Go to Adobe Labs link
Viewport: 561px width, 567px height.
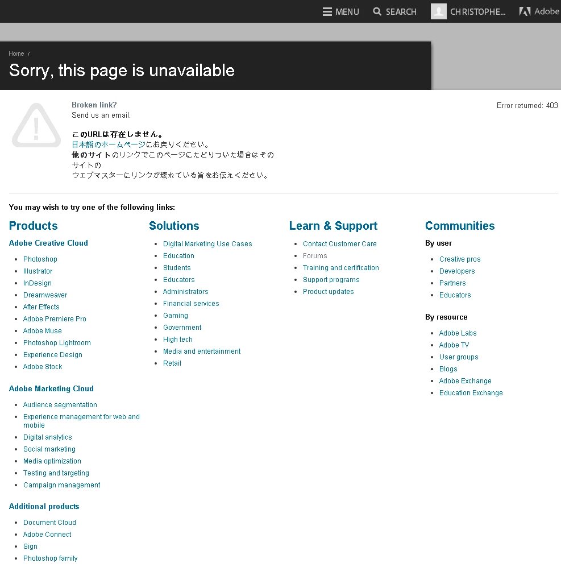(458, 333)
